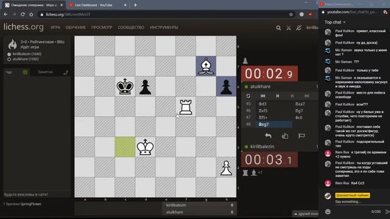The width and height of the screenshot is (390, 219).
Task: Click the takeback arrow icon
Action: click(268, 136)
